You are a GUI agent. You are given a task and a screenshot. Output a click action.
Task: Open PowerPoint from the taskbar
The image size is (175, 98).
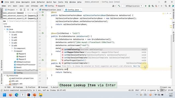pos(35,95)
